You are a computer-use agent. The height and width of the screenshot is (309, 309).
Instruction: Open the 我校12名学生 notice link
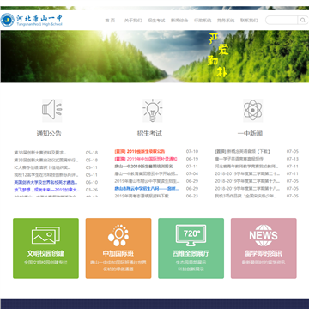46,175
